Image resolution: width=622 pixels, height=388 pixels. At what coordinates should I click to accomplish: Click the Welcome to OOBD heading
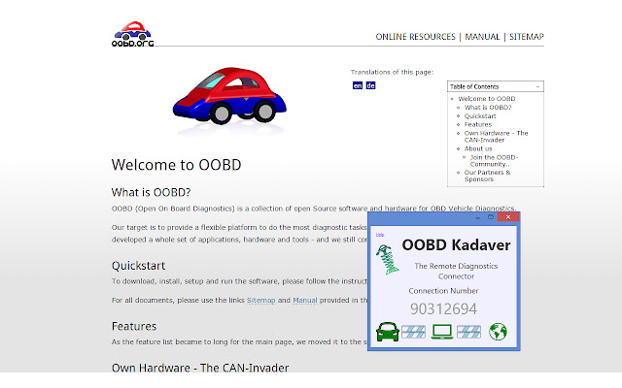[x=176, y=165]
